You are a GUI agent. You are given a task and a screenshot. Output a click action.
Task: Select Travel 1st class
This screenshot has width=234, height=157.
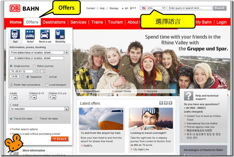tap(37, 119)
